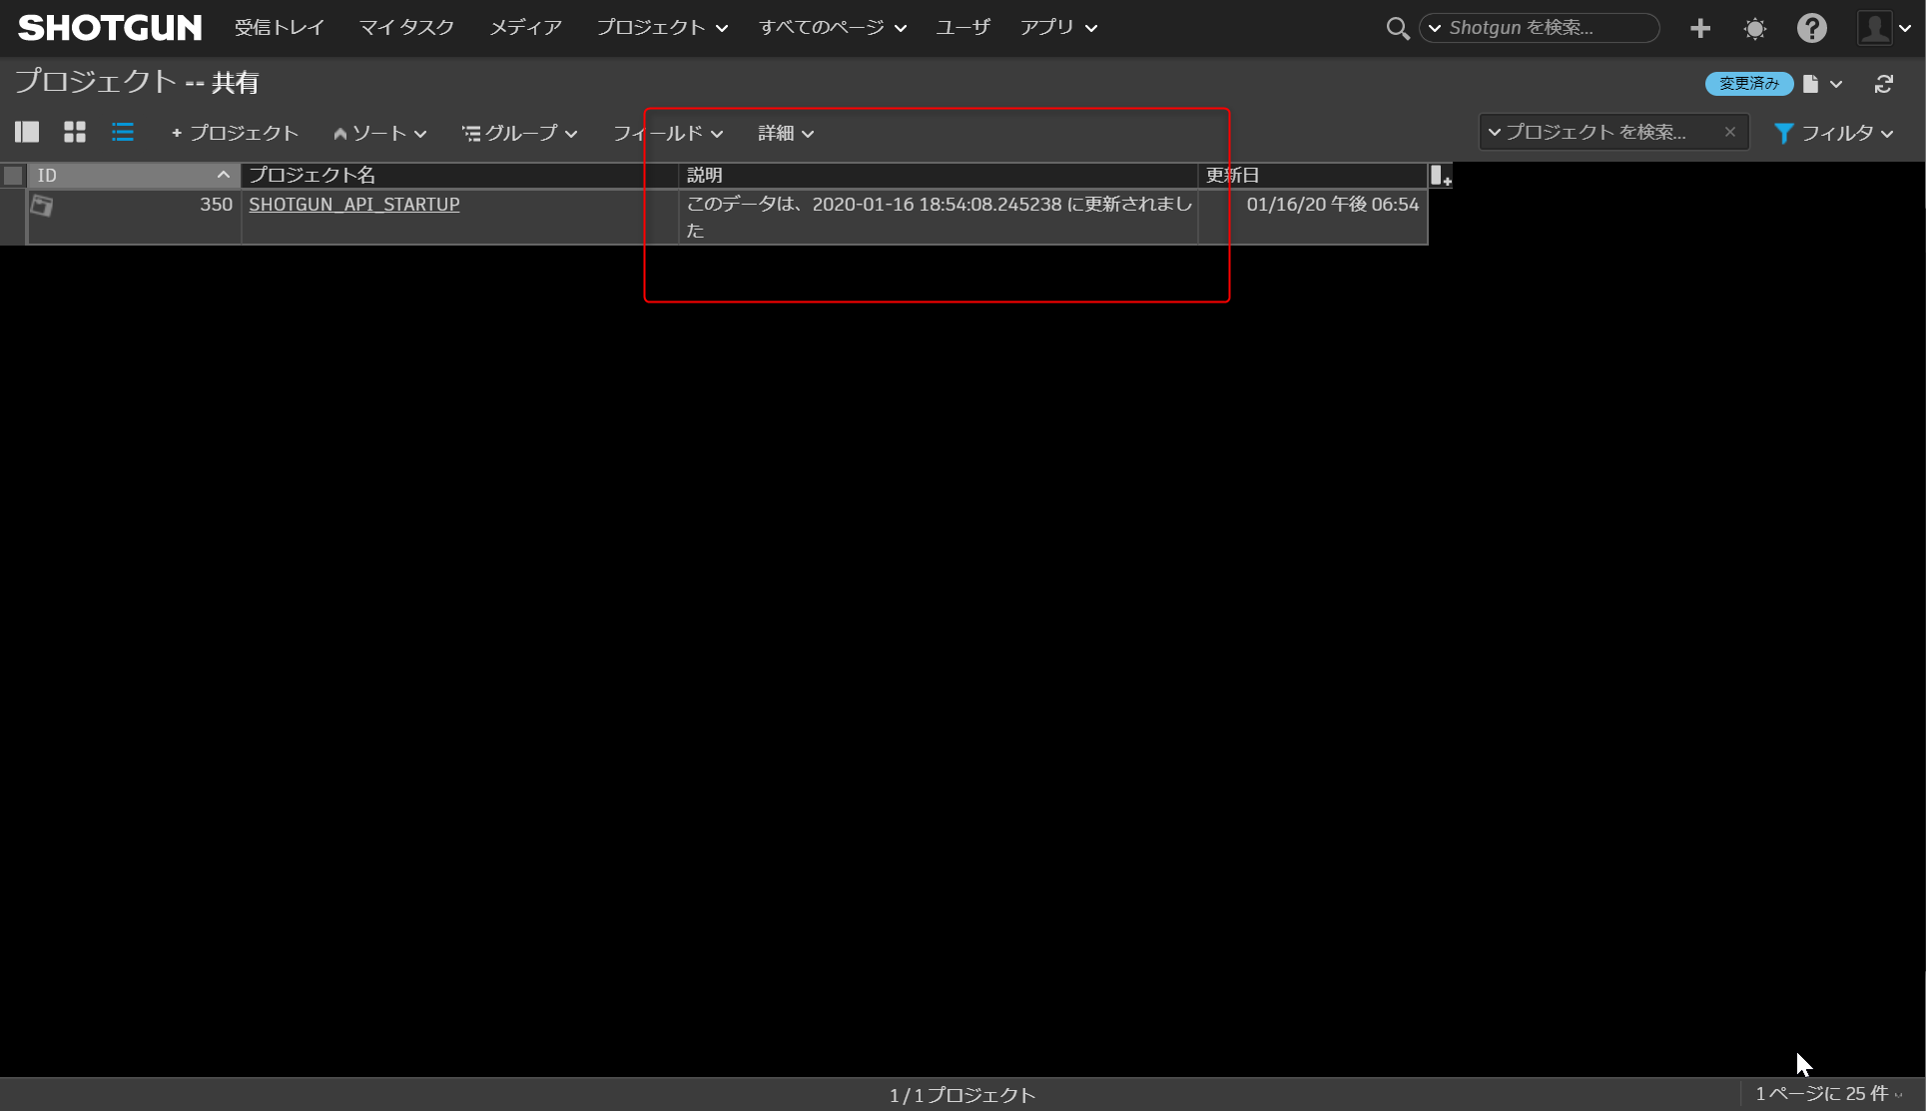Open the フィールド dropdown
1926x1111 pixels.
[667, 133]
